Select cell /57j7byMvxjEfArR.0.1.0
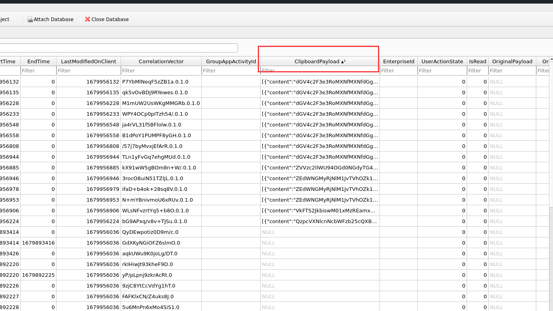This screenshot has height=311, width=553. (161, 146)
